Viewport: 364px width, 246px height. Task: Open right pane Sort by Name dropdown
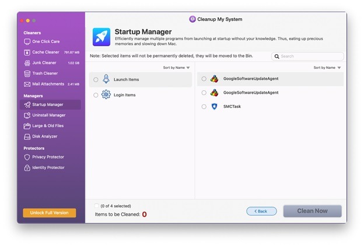(x=327, y=68)
